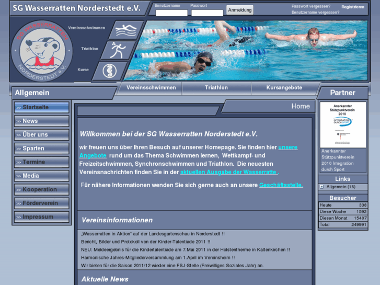Click the site title SG Wasserratten Norderstedt e.V.

point(77,8)
